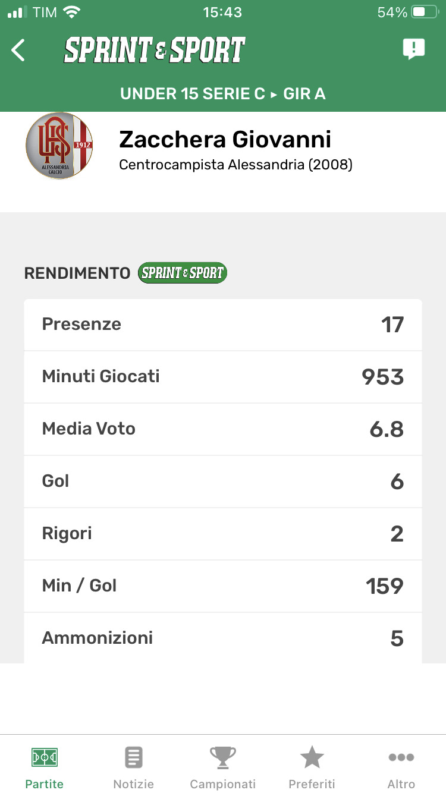This screenshot has height=793, width=446.
Task: Tap the green Sprint & Sport badge beside Rendimento
Action: point(182,273)
